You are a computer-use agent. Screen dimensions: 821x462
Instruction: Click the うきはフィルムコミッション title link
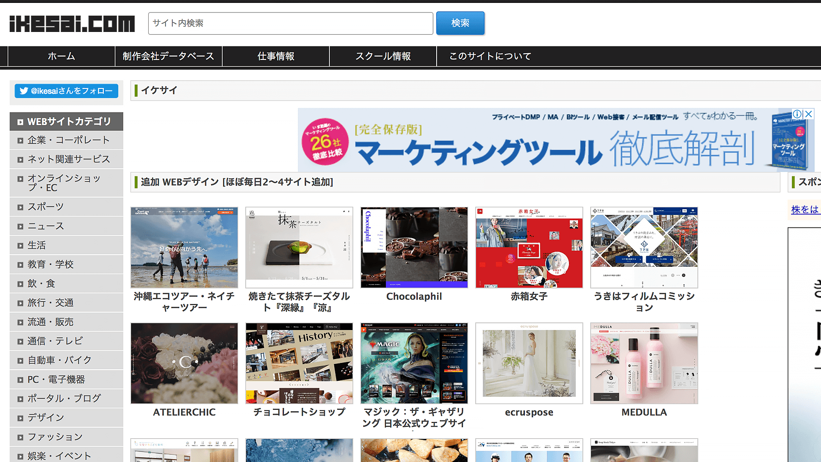pyautogui.click(x=644, y=302)
